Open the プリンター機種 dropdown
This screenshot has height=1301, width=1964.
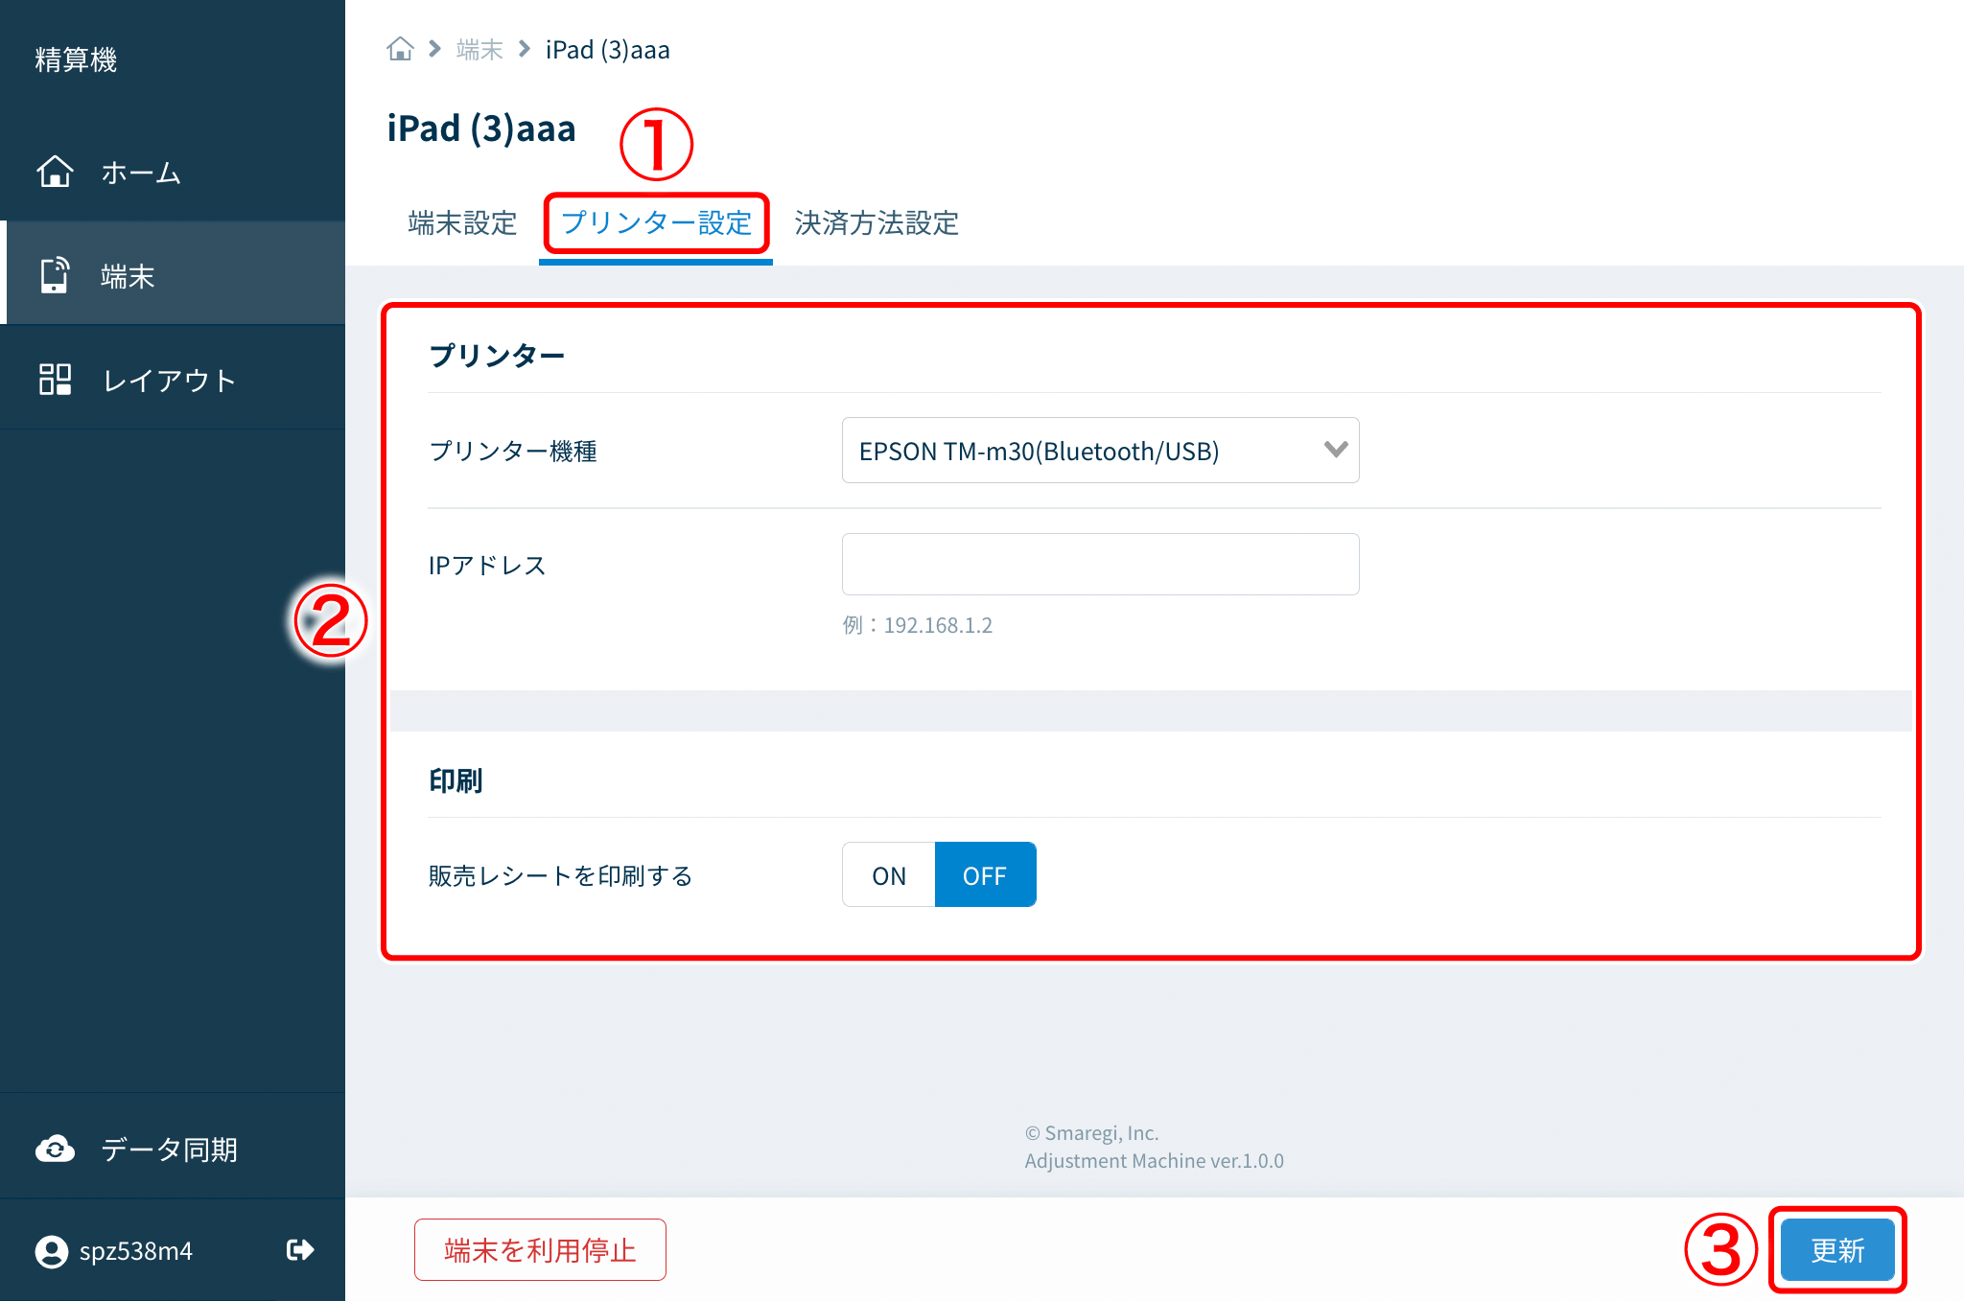point(1100,451)
